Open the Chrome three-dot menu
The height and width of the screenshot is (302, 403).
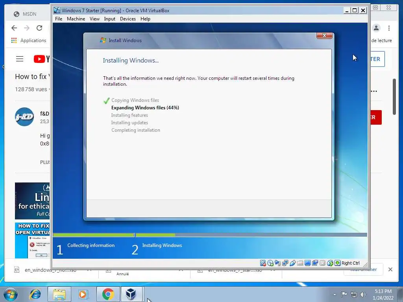pyautogui.click(x=389, y=28)
